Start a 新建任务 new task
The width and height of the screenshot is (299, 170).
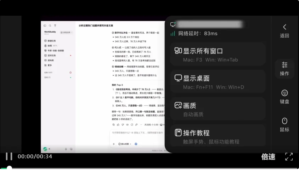pyautogui.click(x=50, y=41)
